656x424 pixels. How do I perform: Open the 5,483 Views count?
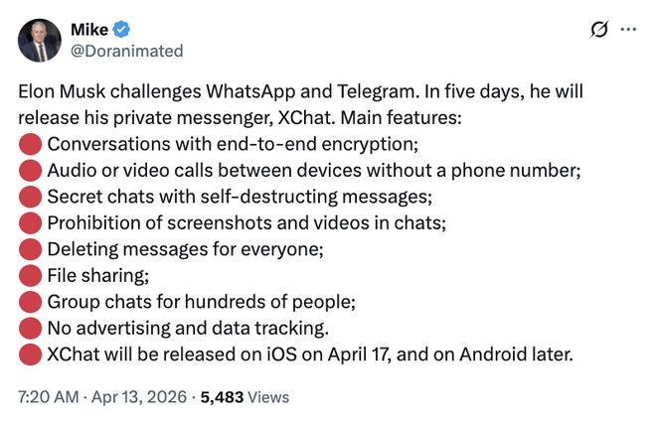point(245,397)
